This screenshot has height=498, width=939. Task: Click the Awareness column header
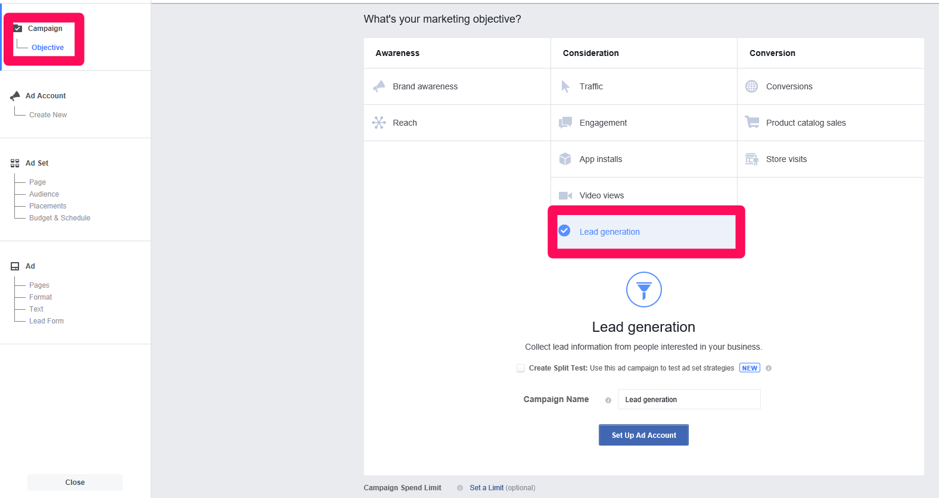pos(397,53)
